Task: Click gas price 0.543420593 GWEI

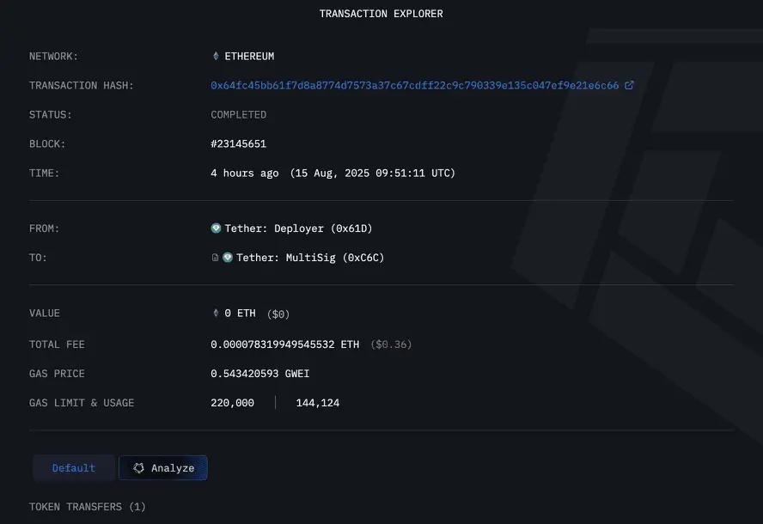Action: (x=259, y=374)
